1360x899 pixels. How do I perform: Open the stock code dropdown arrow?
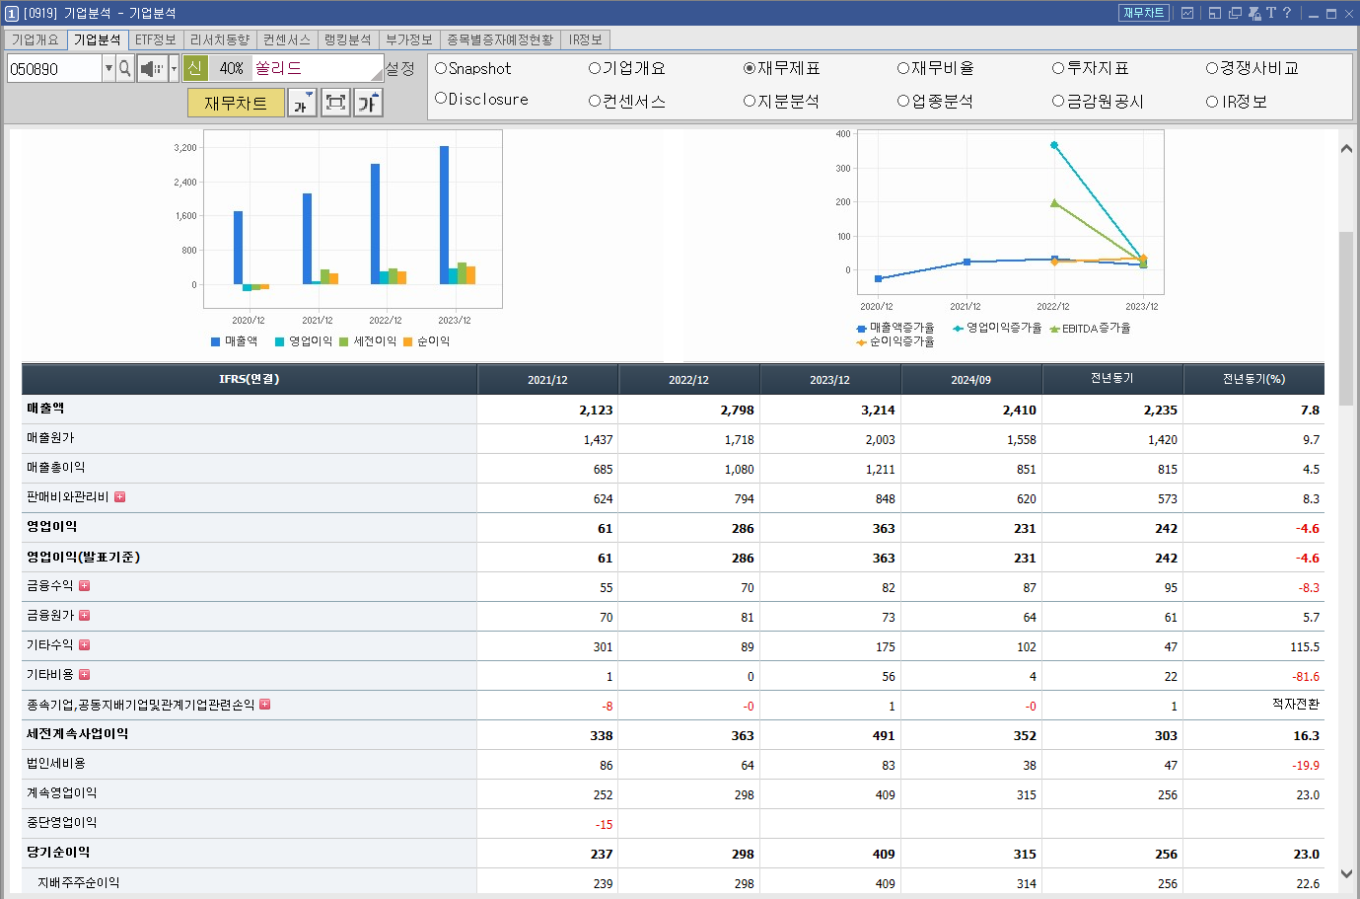pos(108,67)
